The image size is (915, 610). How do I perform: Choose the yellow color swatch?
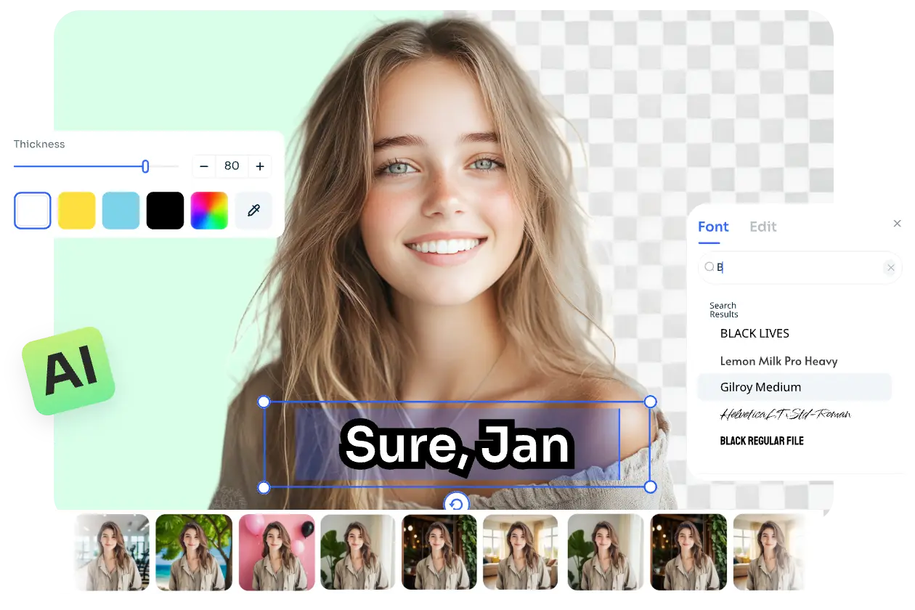click(x=77, y=211)
